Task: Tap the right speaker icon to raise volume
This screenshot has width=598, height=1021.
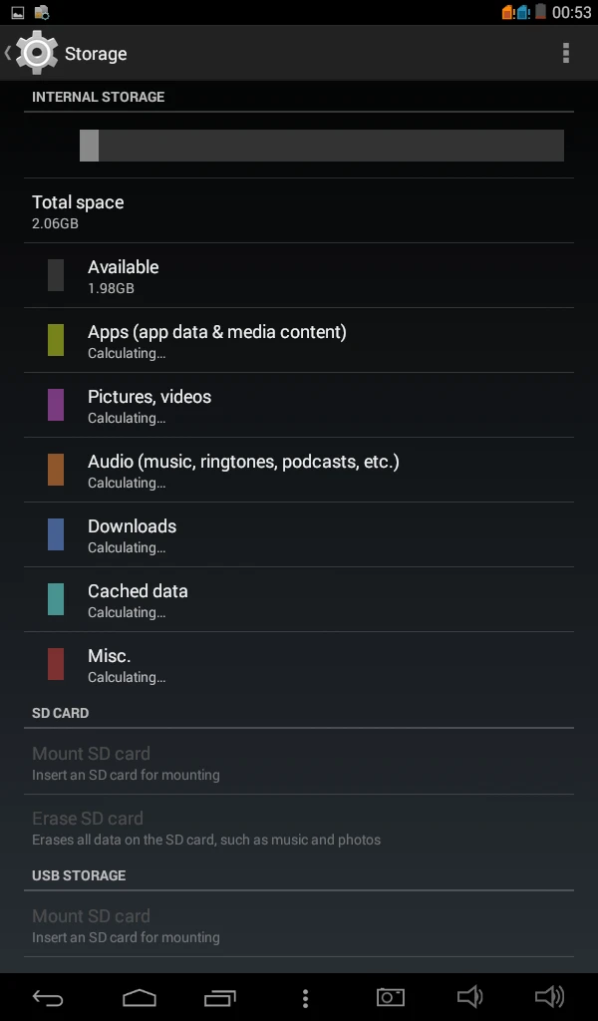Action: click(551, 996)
